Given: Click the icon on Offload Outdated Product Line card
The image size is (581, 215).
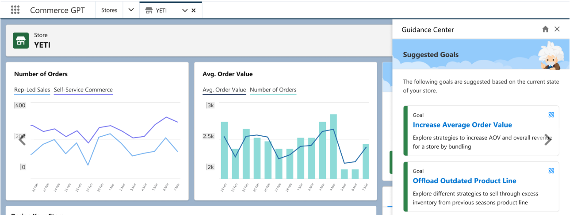Looking at the screenshot, I should click(x=551, y=171).
